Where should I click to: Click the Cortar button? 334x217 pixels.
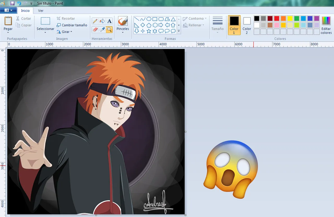(23, 18)
